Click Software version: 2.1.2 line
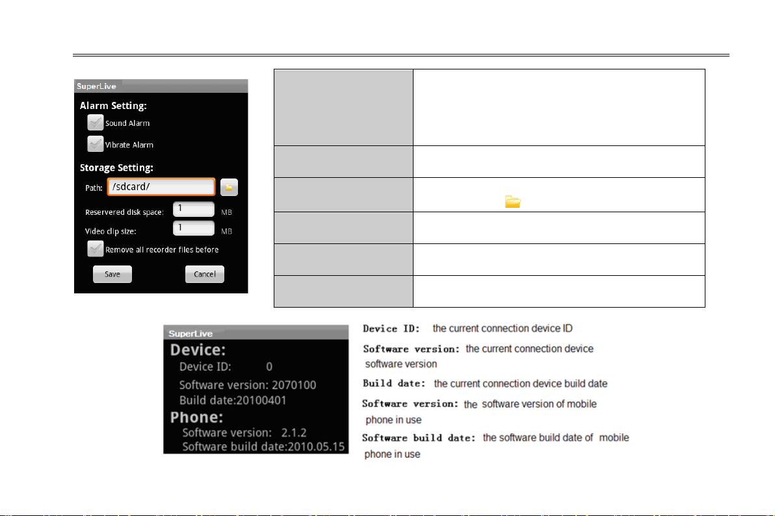This screenshot has width=775, height=516. 244,433
